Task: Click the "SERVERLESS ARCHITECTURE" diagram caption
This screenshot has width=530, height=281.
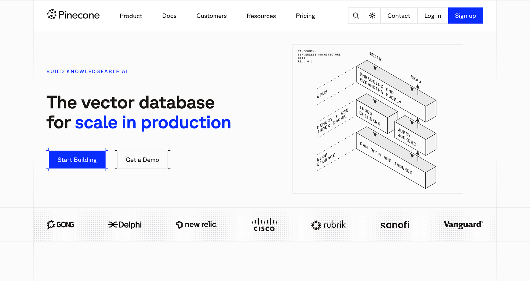Action: pyautogui.click(x=319, y=55)
